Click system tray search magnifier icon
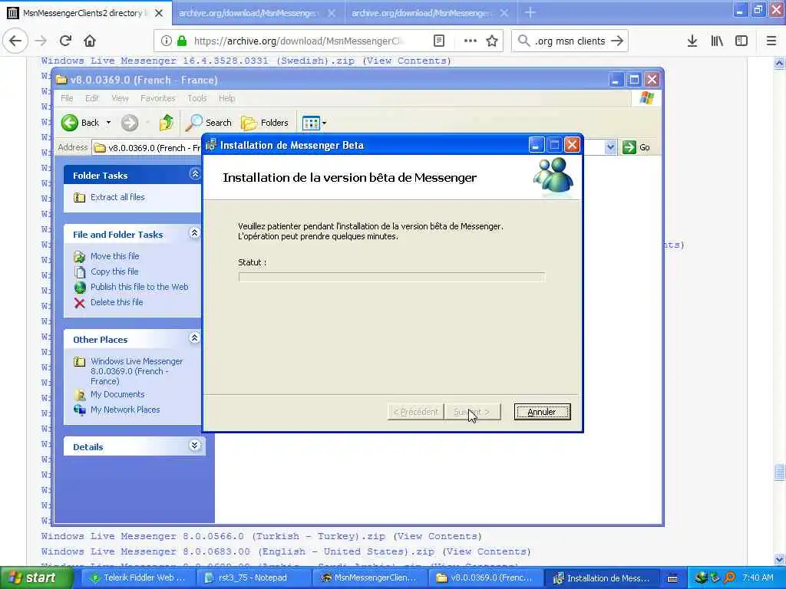This screenshot has width=786, height=589. pos(729,578)
